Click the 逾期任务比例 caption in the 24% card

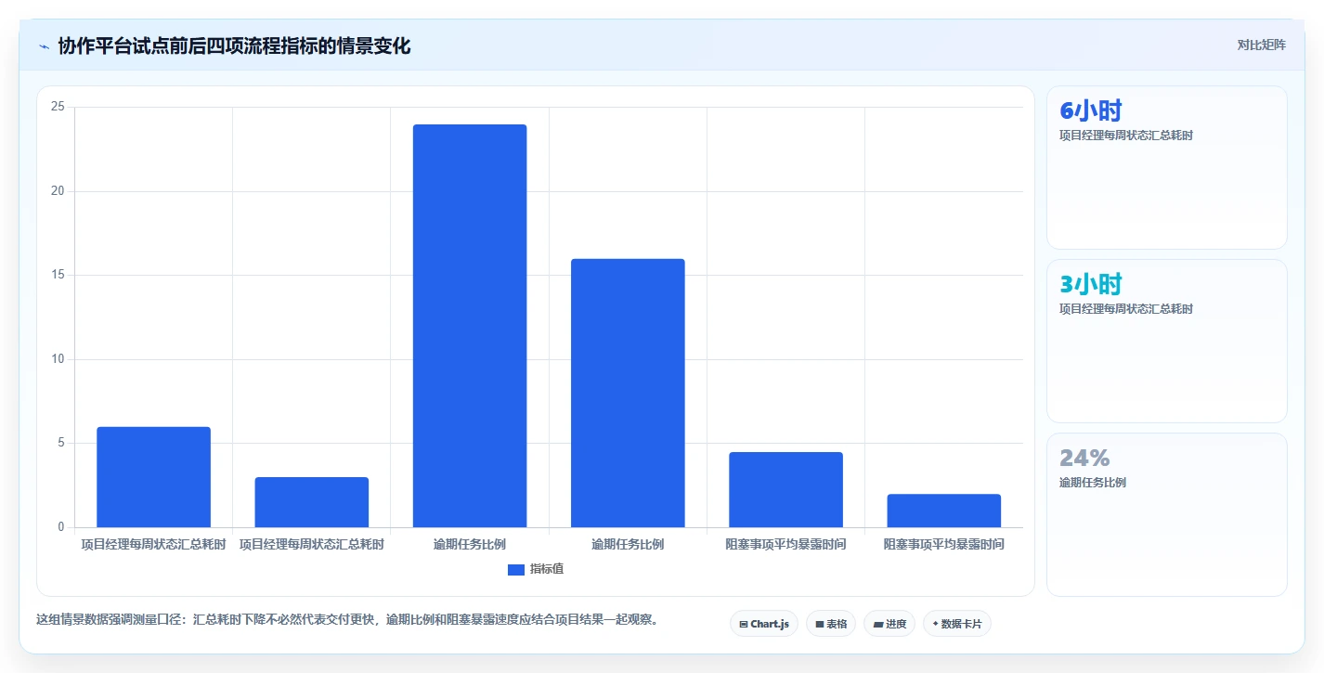click(1093, 483)
